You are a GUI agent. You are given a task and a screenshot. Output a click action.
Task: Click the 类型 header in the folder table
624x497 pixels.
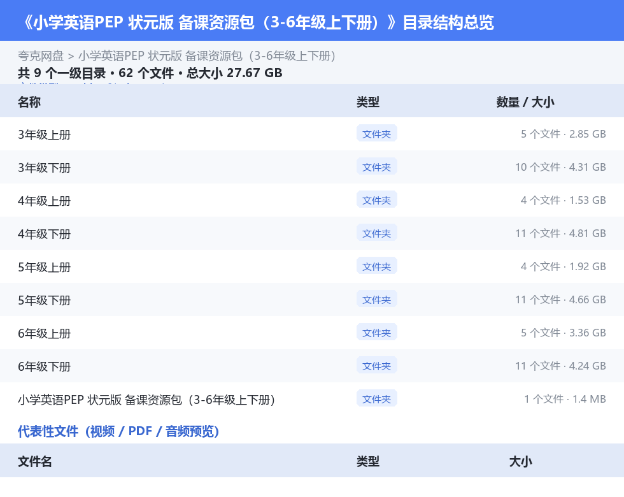(368, 102)
